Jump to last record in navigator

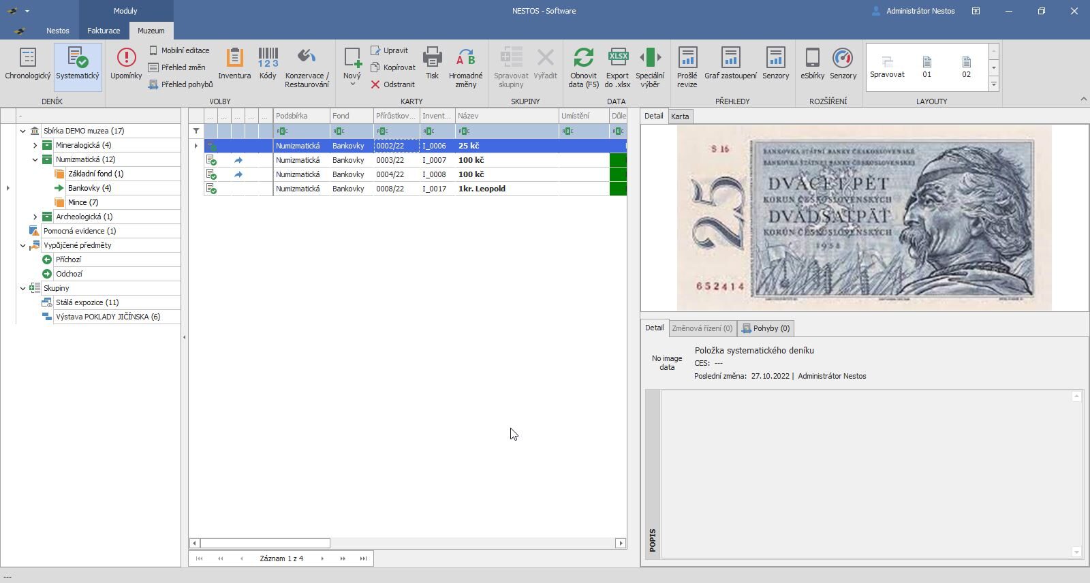[x=363, y=558]
